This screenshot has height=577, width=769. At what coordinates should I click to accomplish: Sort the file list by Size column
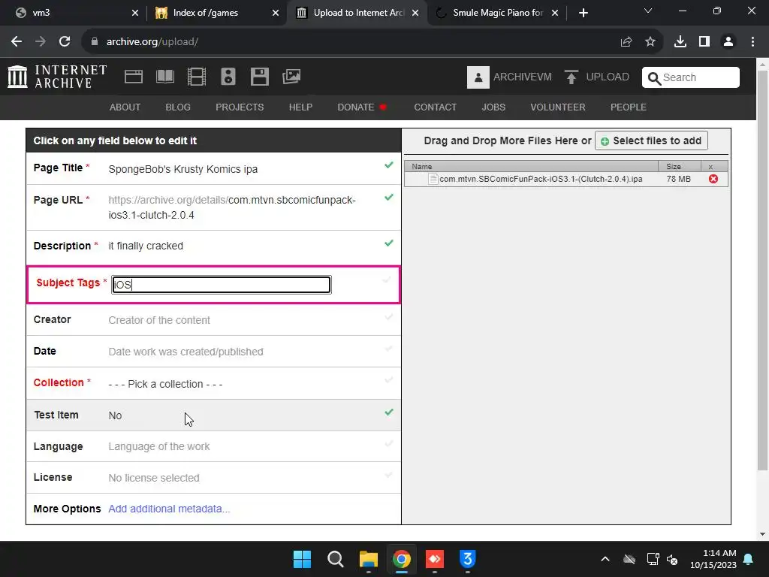point(680,166)
